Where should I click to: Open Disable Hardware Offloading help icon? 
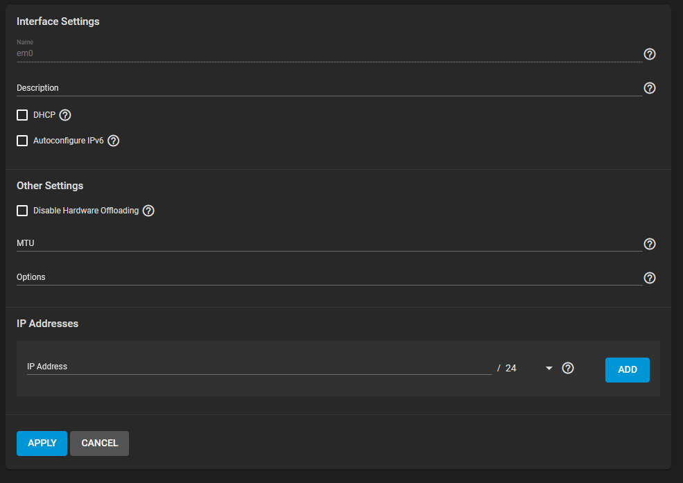pos(148,211)
